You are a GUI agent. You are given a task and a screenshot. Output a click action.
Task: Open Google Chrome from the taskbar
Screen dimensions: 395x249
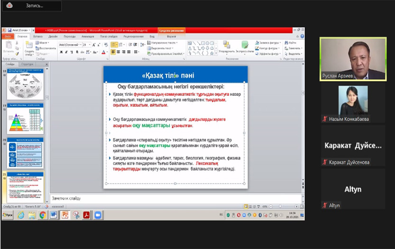(42, 215)
